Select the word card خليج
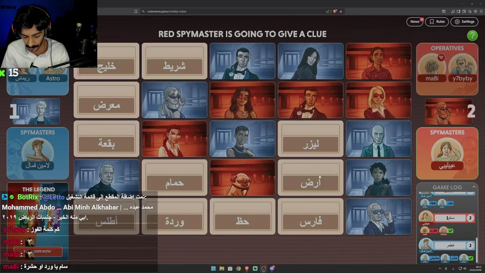 (106, 61)
